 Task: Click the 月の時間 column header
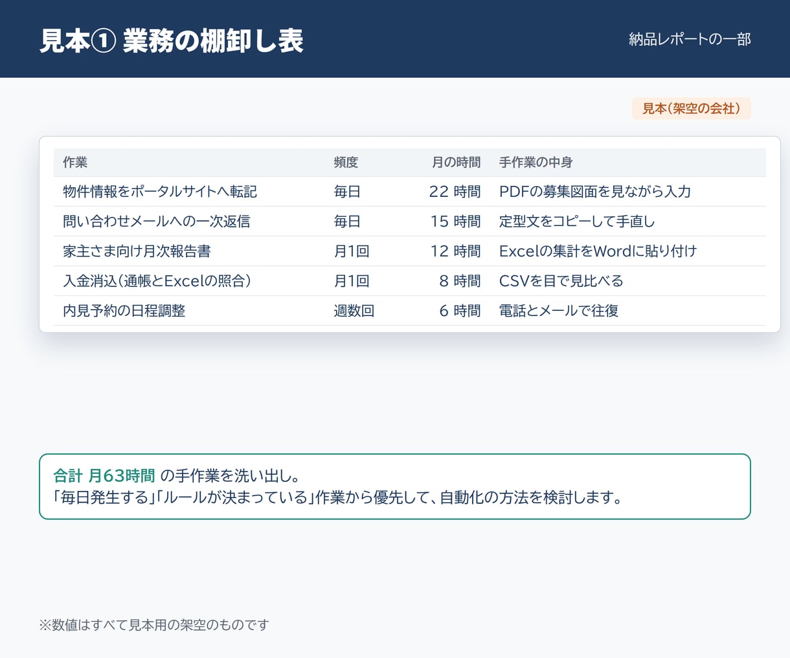click(x=457, y=163)
